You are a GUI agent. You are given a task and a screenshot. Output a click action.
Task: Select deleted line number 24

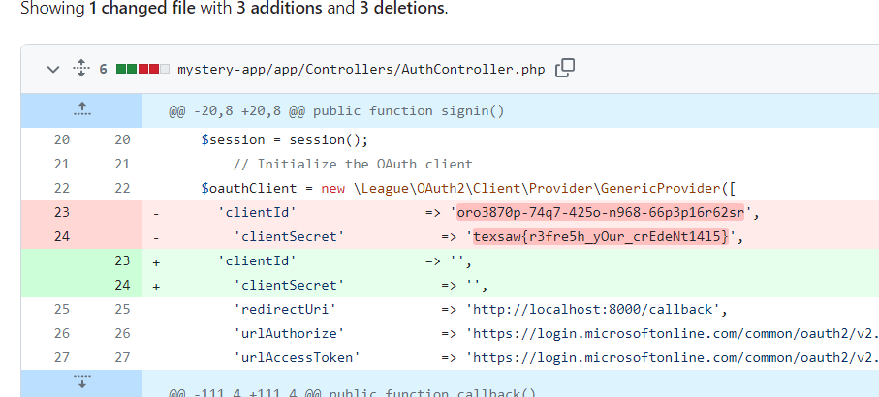[63, 236]
